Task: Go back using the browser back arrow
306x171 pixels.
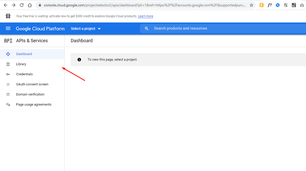Action: click(x=6, y=5)
